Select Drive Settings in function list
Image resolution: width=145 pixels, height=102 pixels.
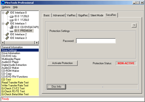(x=20, y=50)
